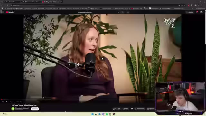Open the Windows Start menu on the taskbar
The image size is (206, 116).
[92, 114]
